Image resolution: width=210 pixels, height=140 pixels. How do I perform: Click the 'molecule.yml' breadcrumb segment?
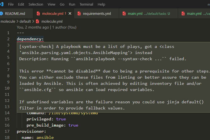coord(52,22)
